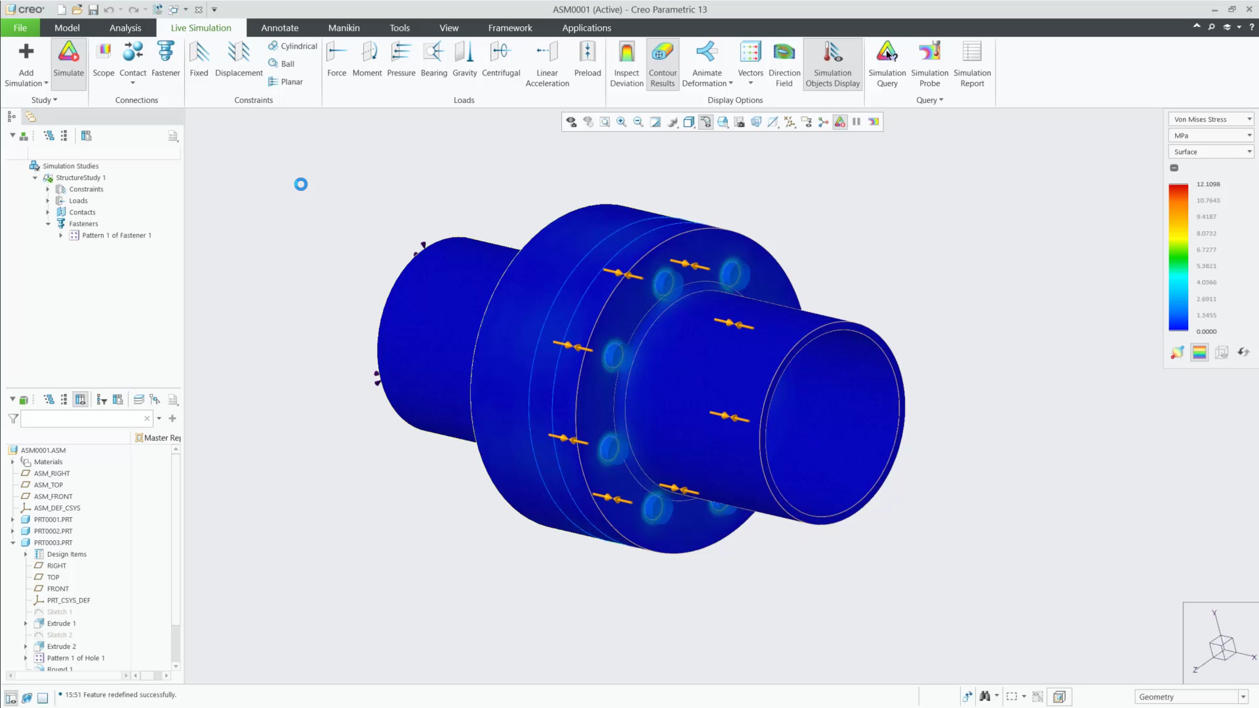Open the MPa units dropdown
The image size is (1259, 708).
(x=1210, y=136)
